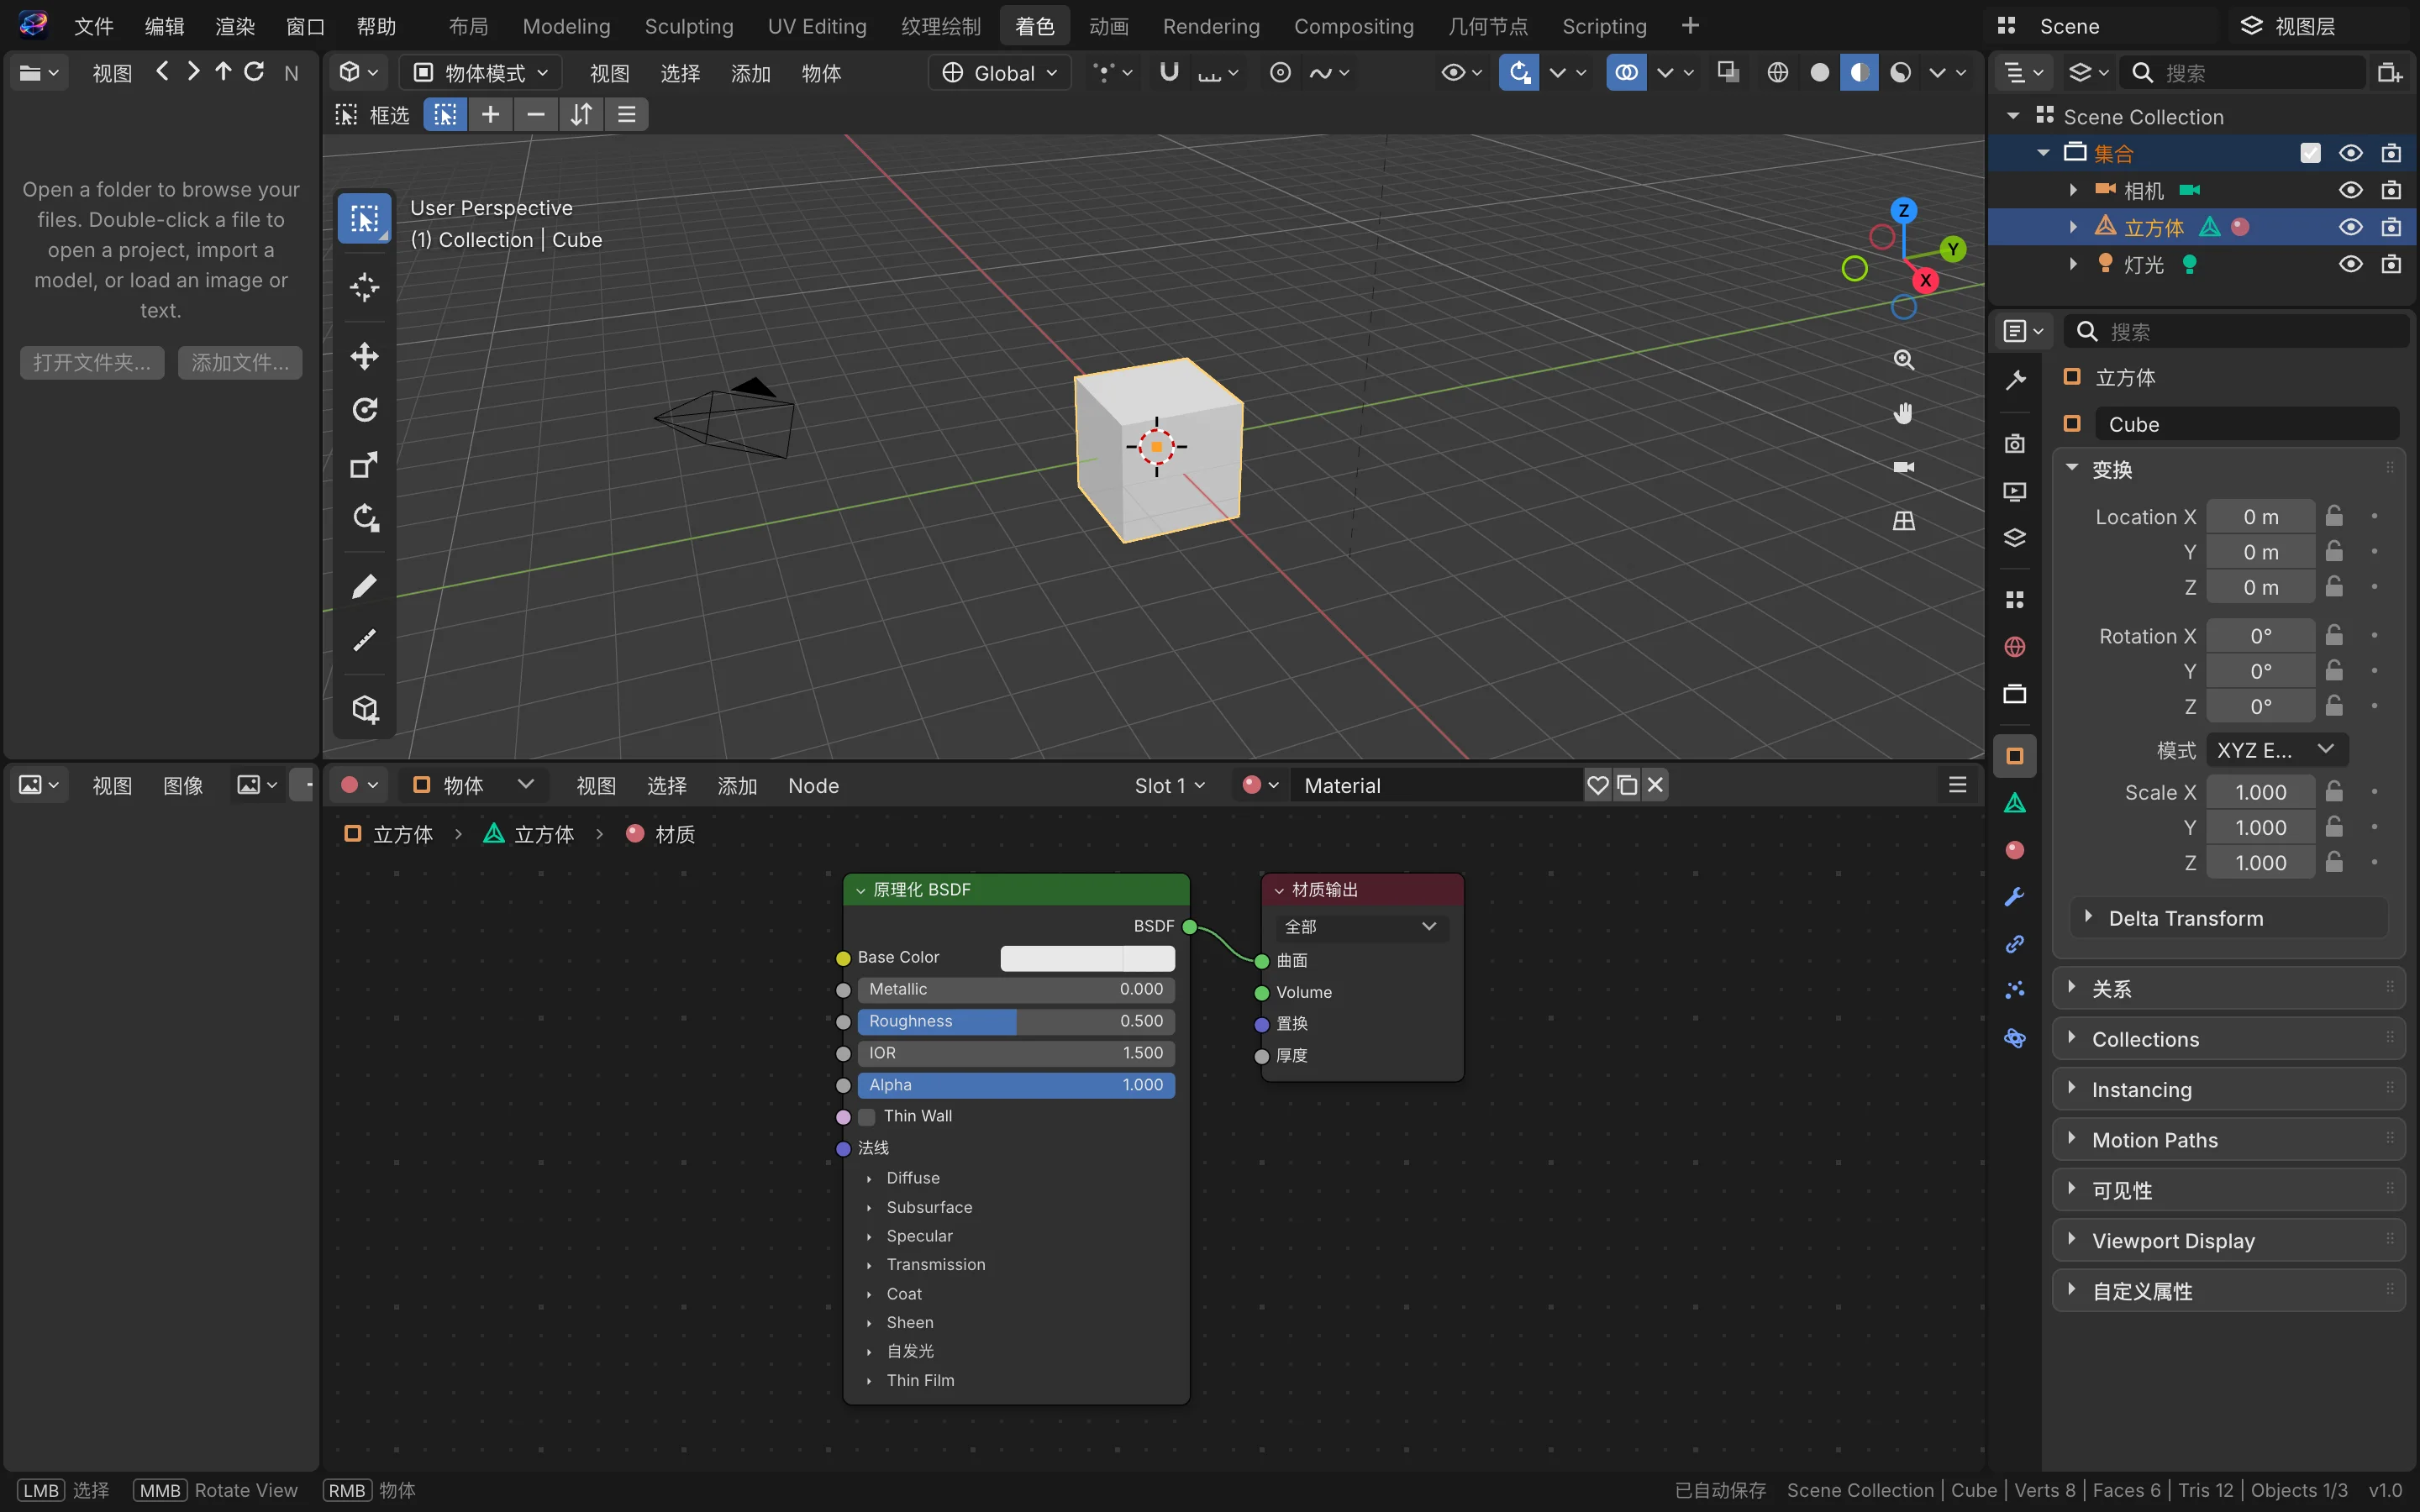Click the 添加文件 button
The height and width of the screenshot is (1512, 2420).
(x=240, y=362)
